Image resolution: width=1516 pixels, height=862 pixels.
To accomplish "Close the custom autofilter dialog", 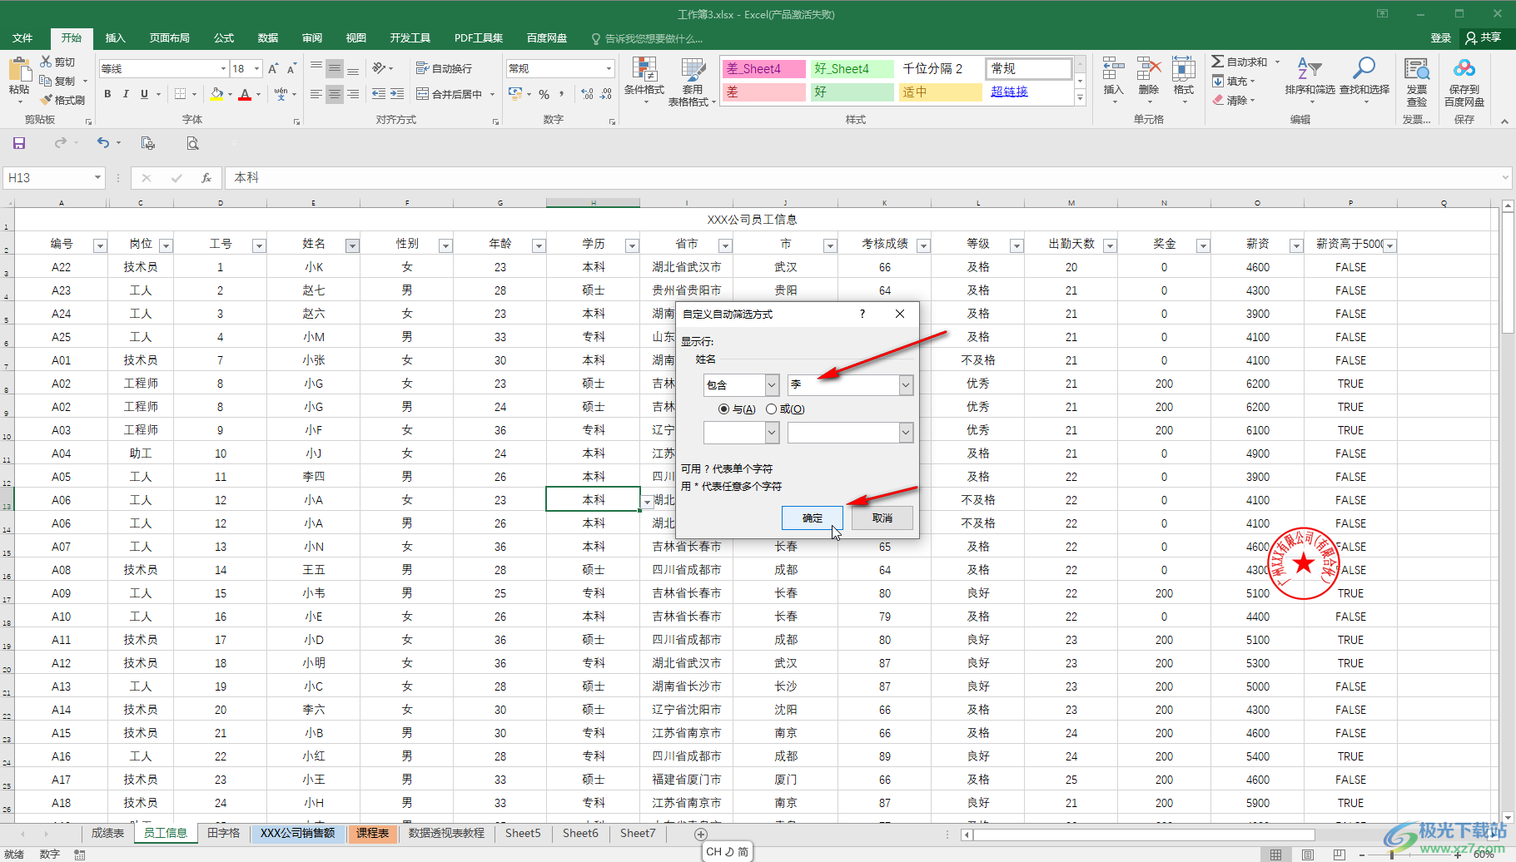I will coord(900,314).
